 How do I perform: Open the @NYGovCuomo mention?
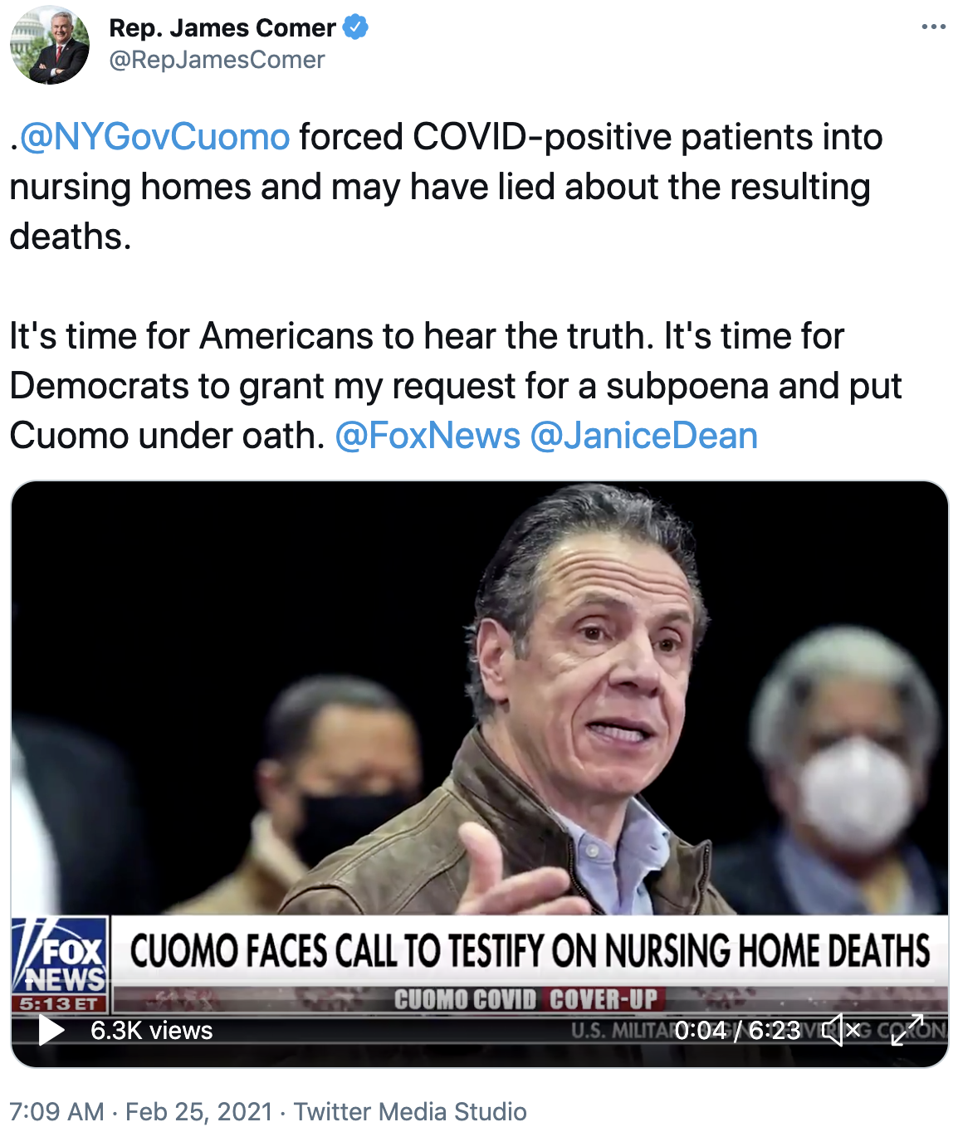click(154, 137)
